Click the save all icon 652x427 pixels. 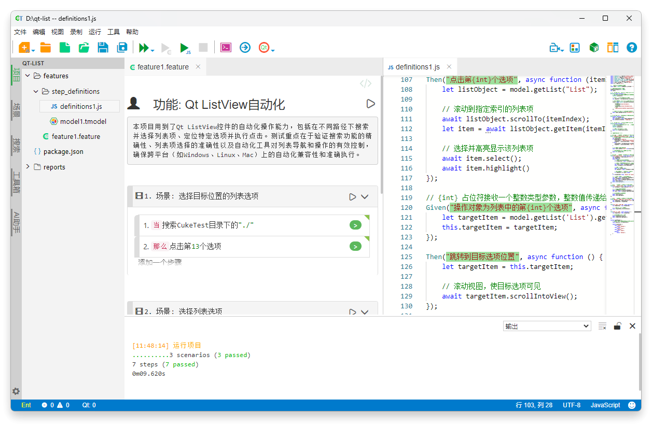tap(122, 48)
